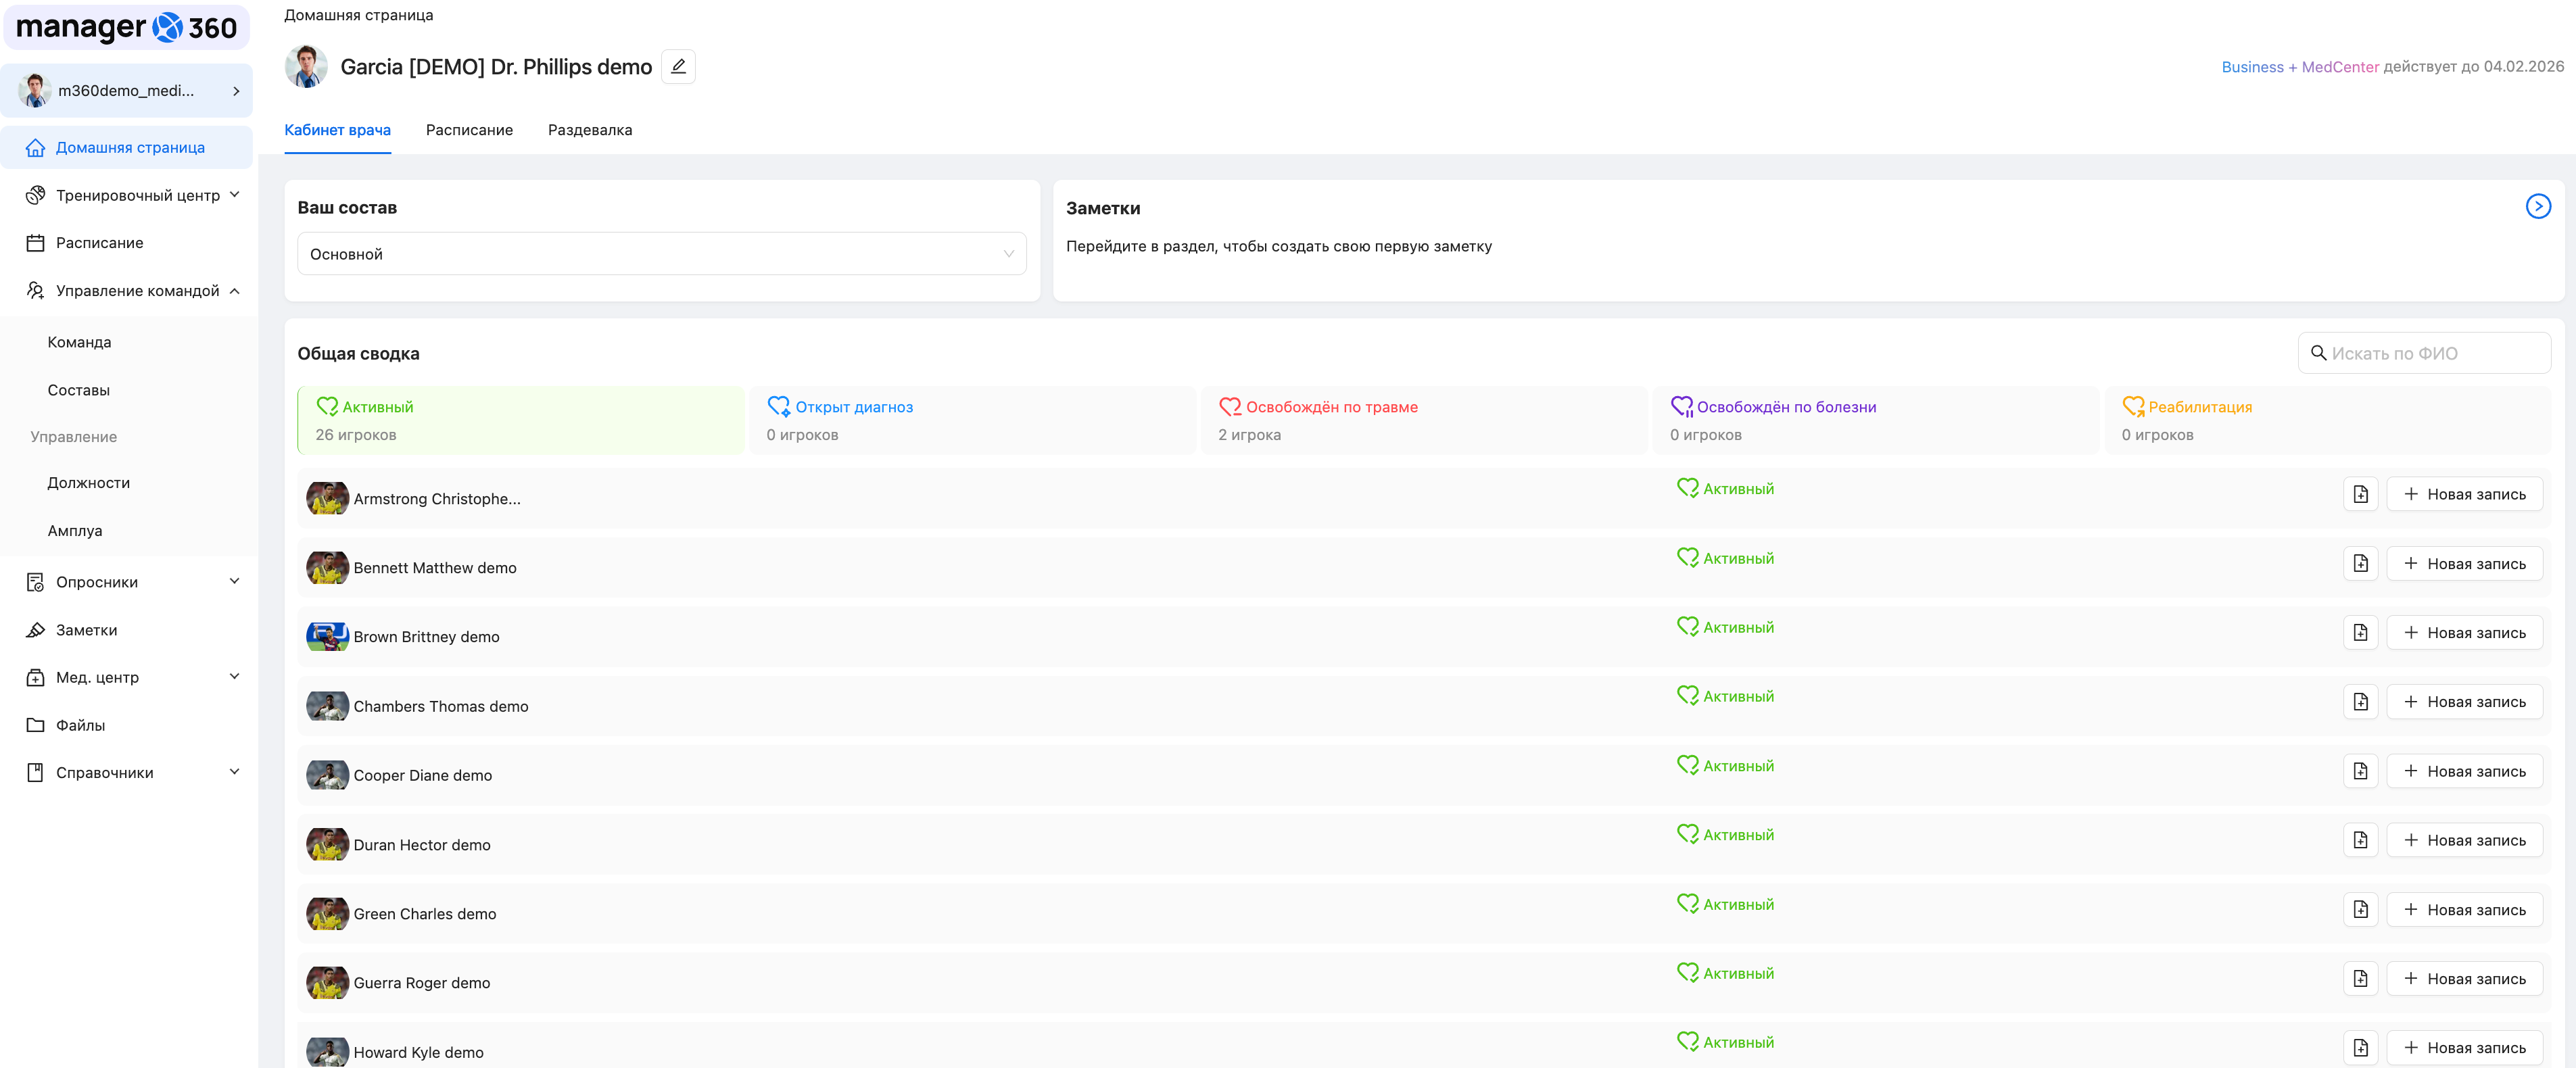Image resolution: width=2576 pixels, height=1068 pixels.
Task: Switch to the Раздевалка tab
Action: click(x=589, y=130)
